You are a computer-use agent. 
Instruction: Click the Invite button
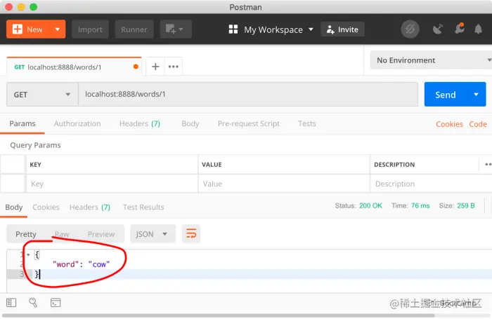(x=342, y=29)
